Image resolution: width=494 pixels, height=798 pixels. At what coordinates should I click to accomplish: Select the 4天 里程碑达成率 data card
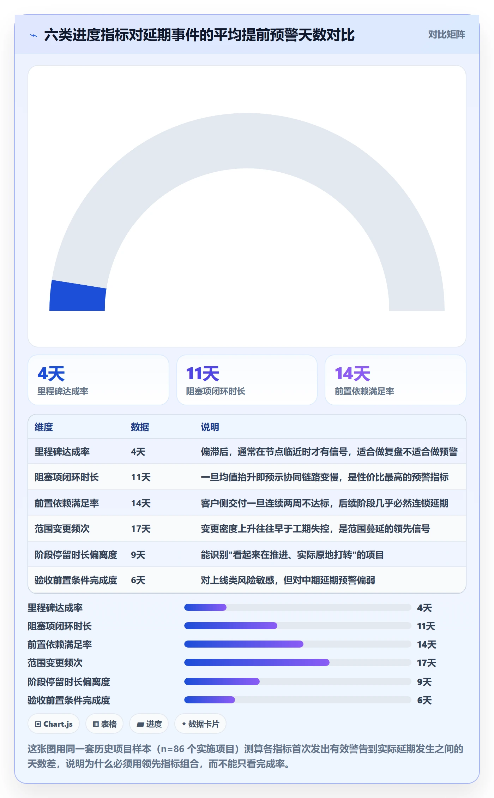point(98,380)
